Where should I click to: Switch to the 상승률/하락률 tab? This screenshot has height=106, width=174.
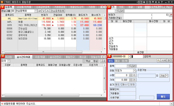coord(24,7)
